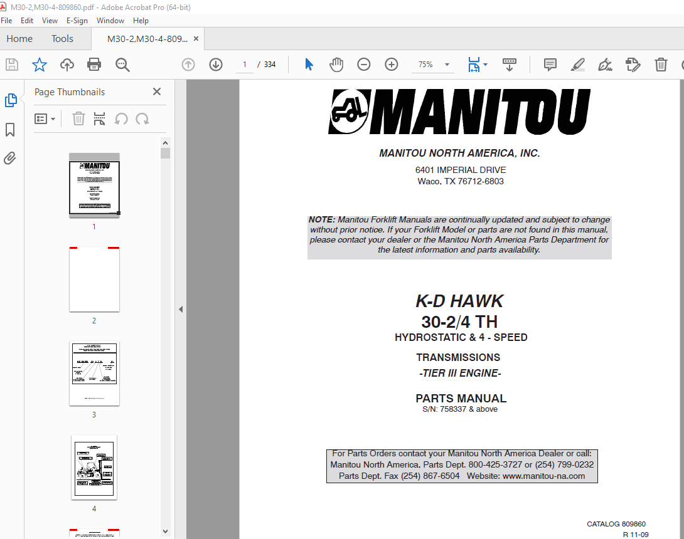Image resolution: width=684 pixels, height=539 pixels.
Task: Click the page number input field
Action: 245,65
